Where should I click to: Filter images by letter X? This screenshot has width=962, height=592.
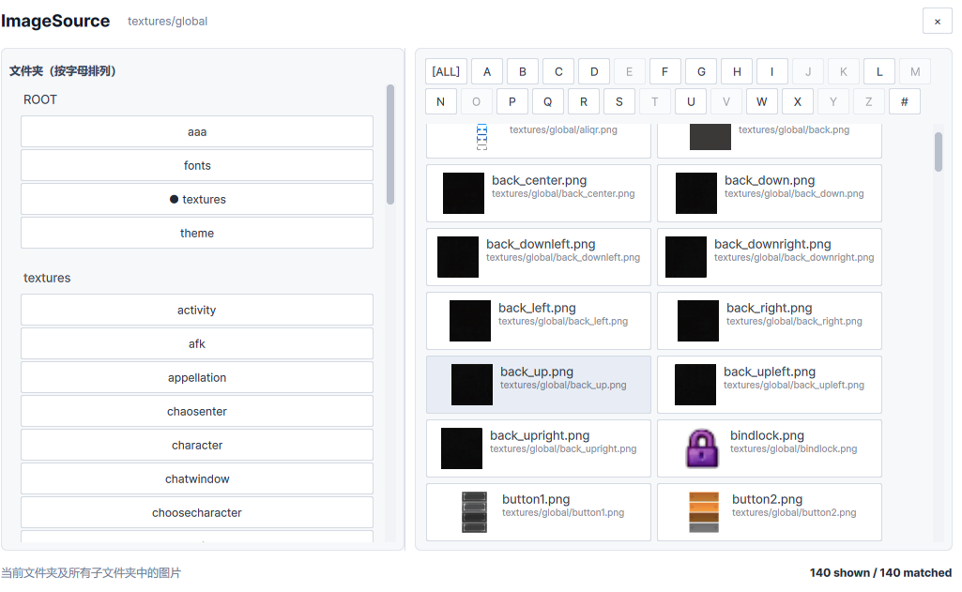tap(798, 102)
